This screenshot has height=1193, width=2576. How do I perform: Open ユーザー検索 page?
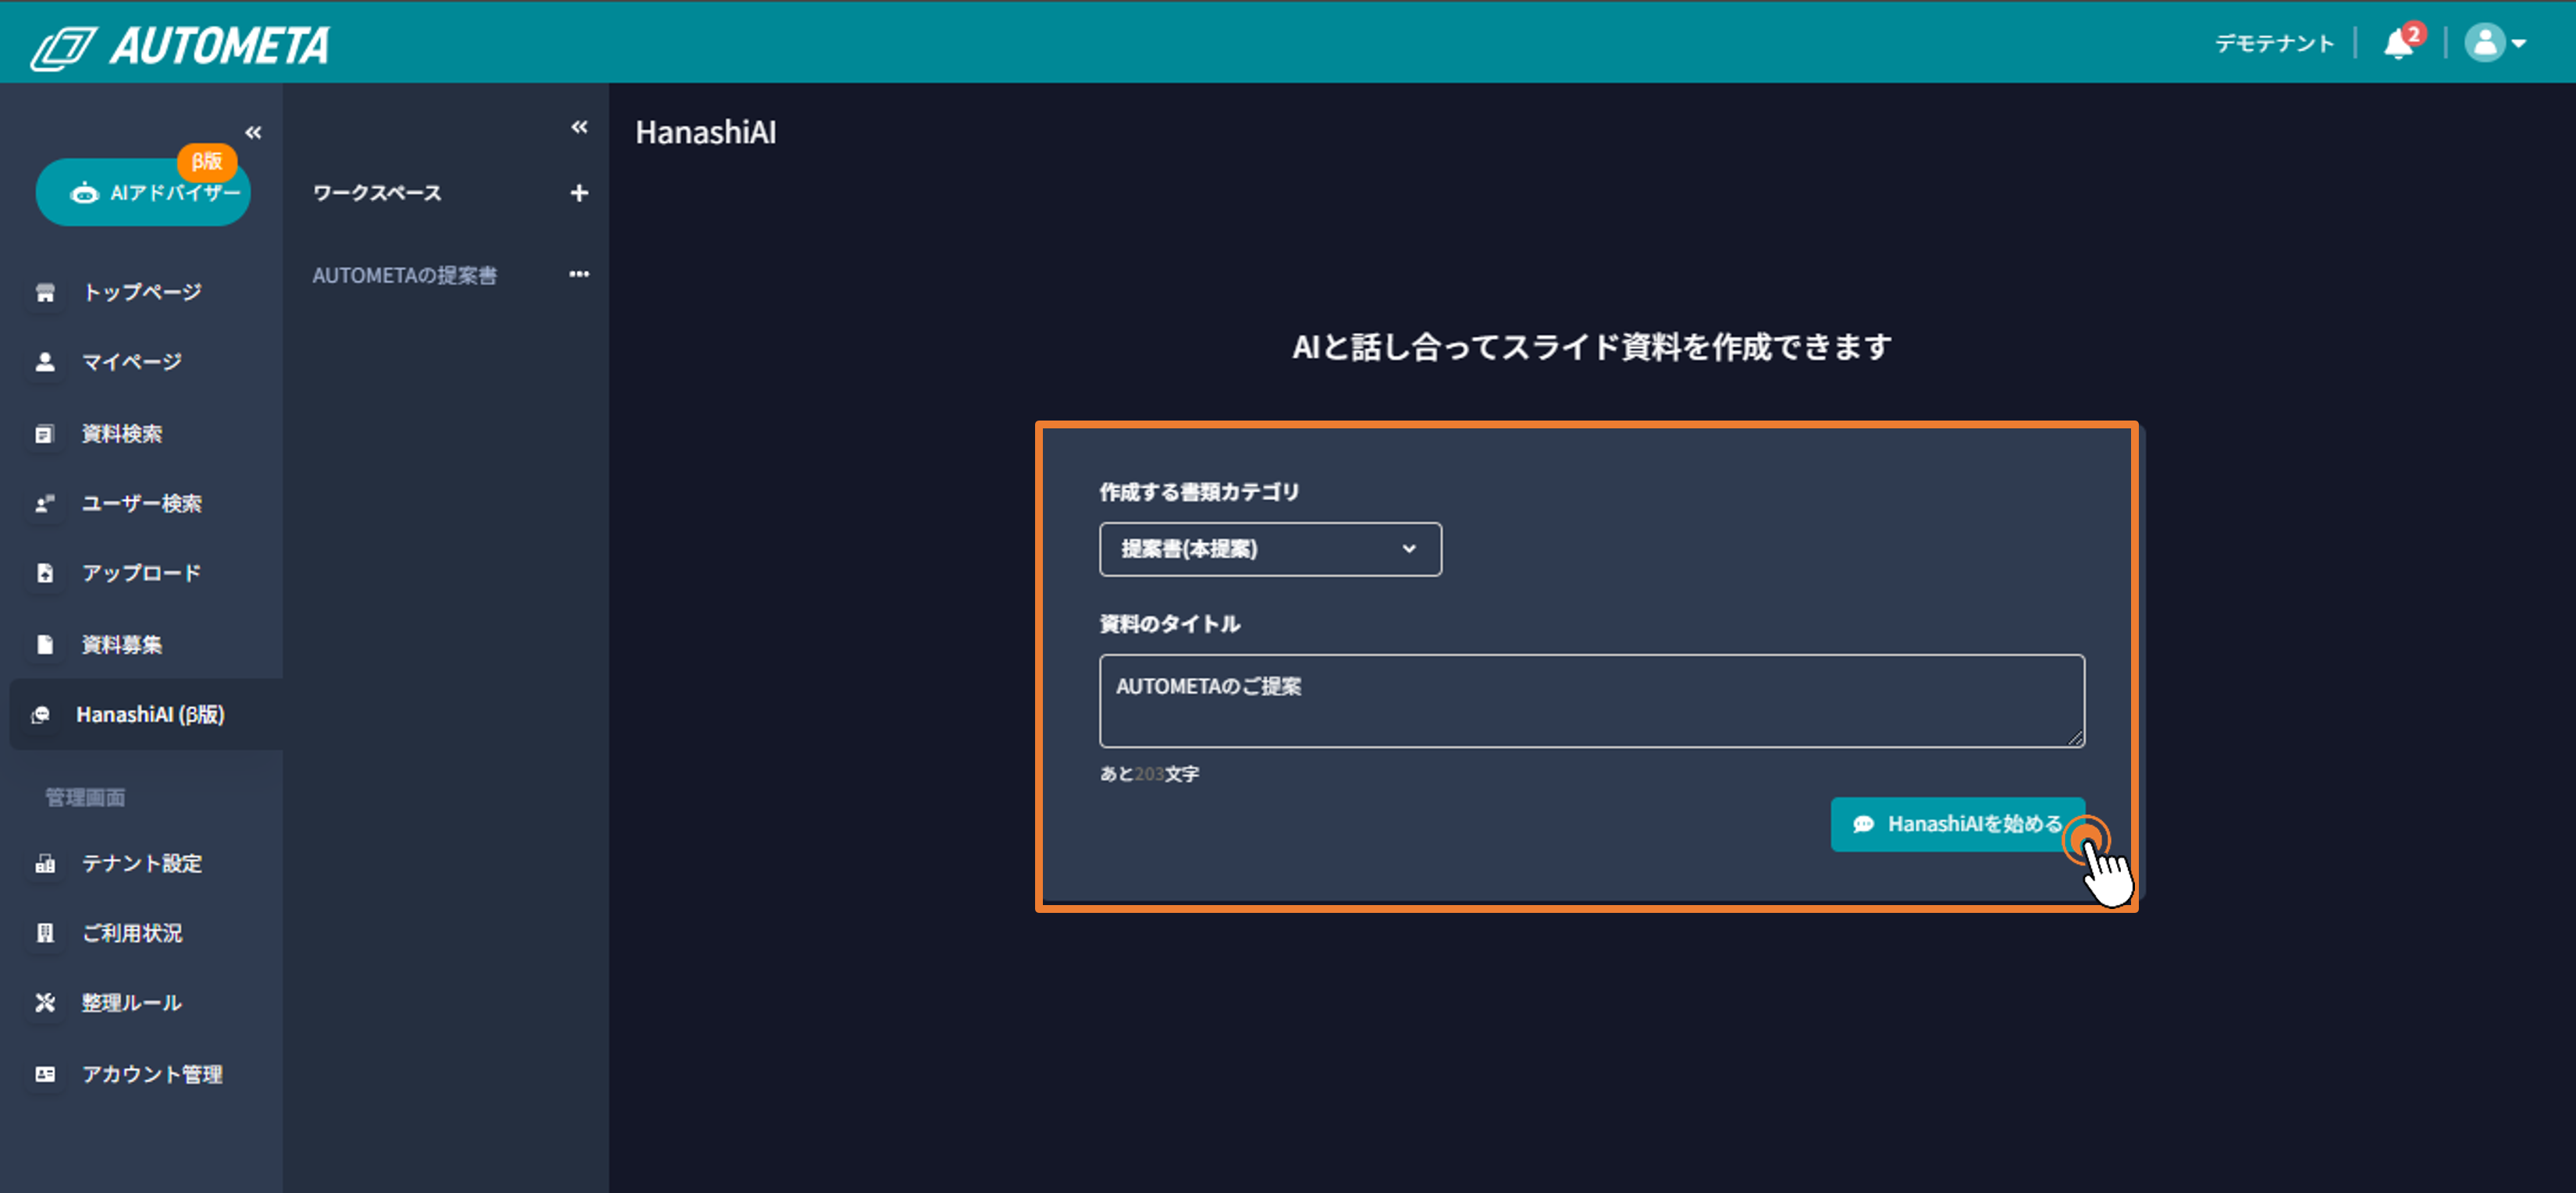tap(141, 503)
